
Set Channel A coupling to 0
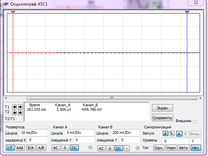click(65, 148)
